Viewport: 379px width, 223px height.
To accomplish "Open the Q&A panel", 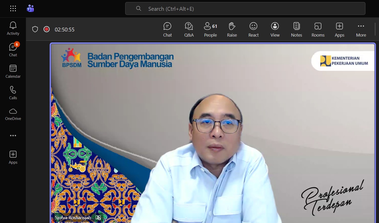I will point(189,29).
